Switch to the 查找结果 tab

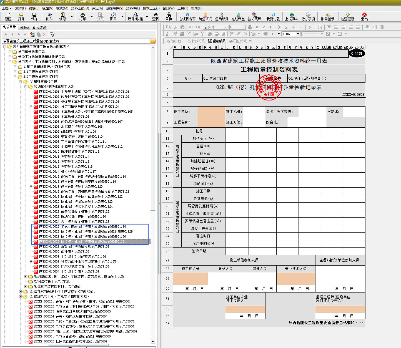coord(39,27)
